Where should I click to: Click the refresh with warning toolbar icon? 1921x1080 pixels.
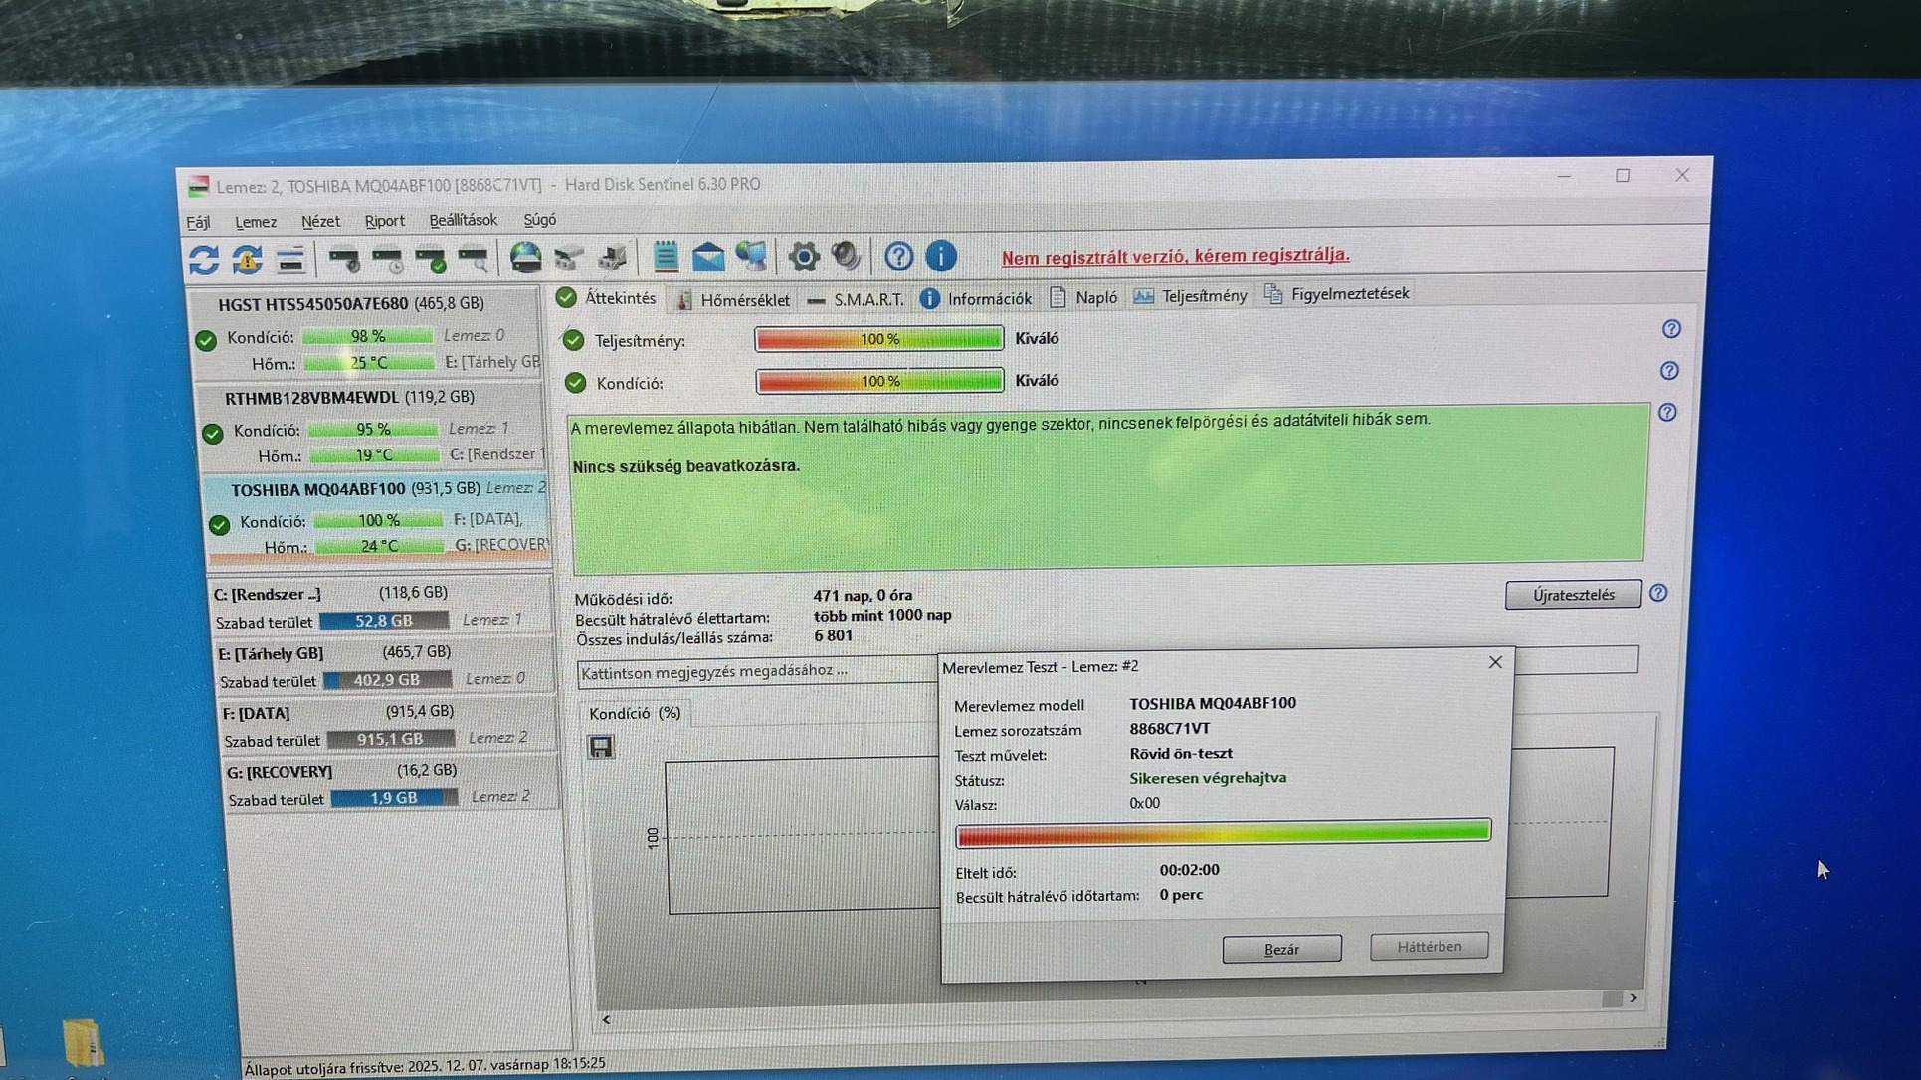tap(247, 260)
